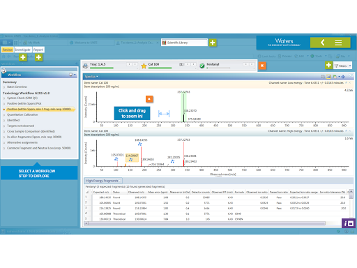Screen dimensions: 357x268
Task: Click the progress bar under Fentanyl
Action: 218,68
